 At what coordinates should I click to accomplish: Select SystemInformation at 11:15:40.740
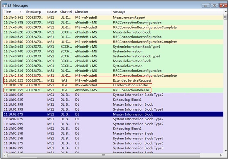tap(113, 52)
